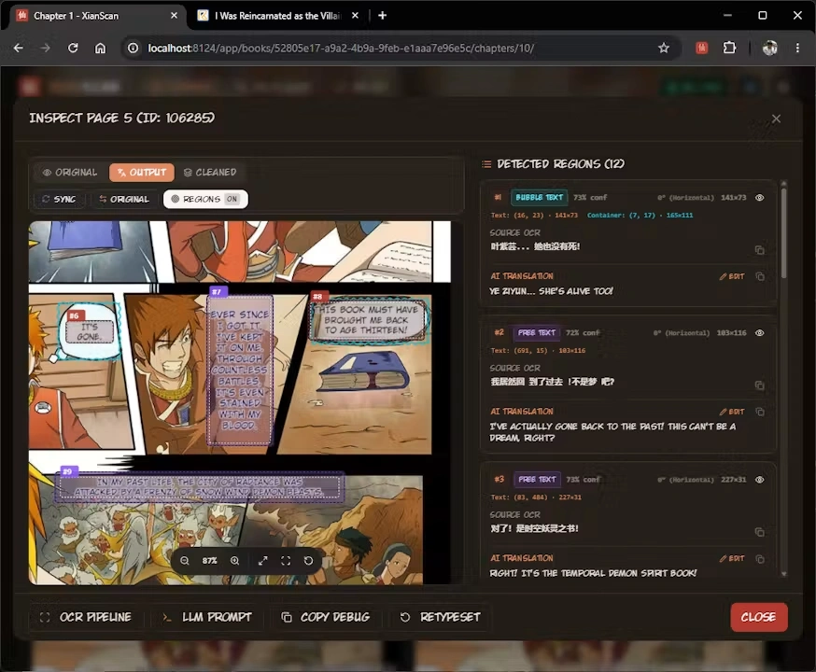The image size is (816, 672).
Task: Open the browser extensions menu
Action: point(729,48)
